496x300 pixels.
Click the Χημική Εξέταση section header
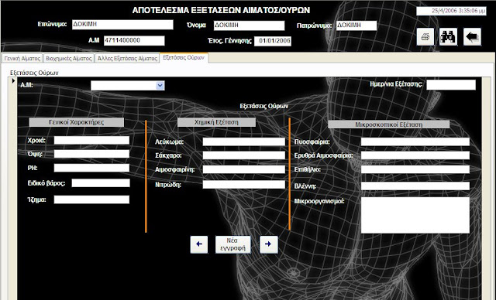click(216, 122)
